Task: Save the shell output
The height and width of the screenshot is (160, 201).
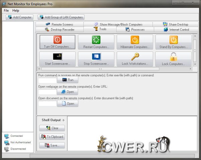Action: pos(52,145)
